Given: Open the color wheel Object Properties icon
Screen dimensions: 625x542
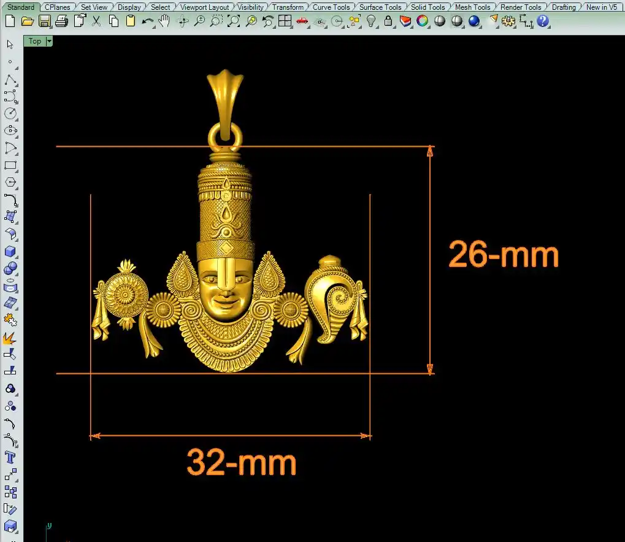Looking at the screenshot, I should 423,21.
